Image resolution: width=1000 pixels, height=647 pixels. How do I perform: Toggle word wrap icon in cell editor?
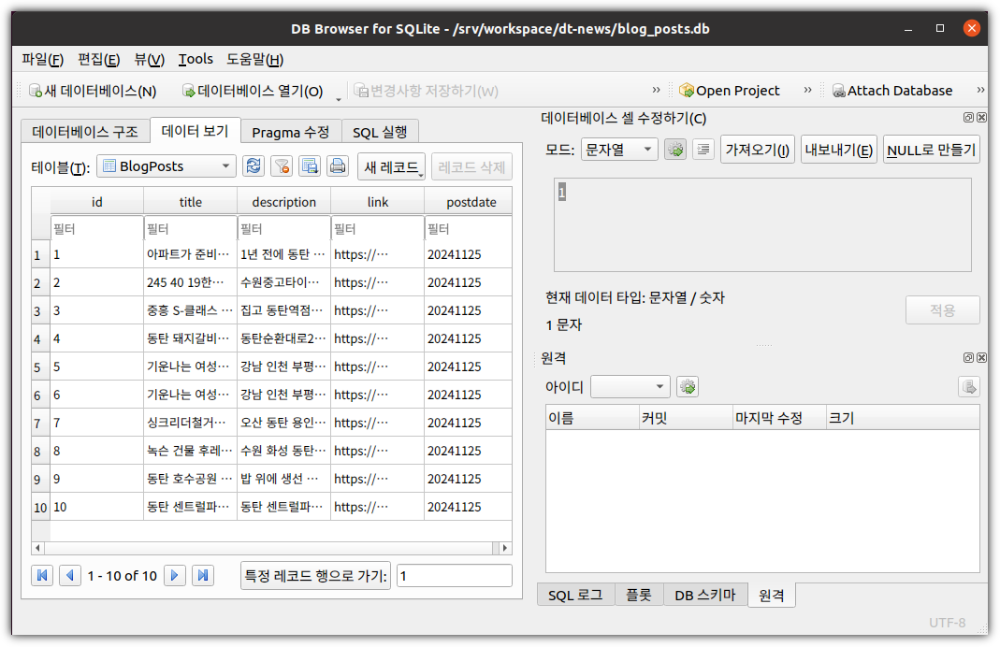[703, 150]
